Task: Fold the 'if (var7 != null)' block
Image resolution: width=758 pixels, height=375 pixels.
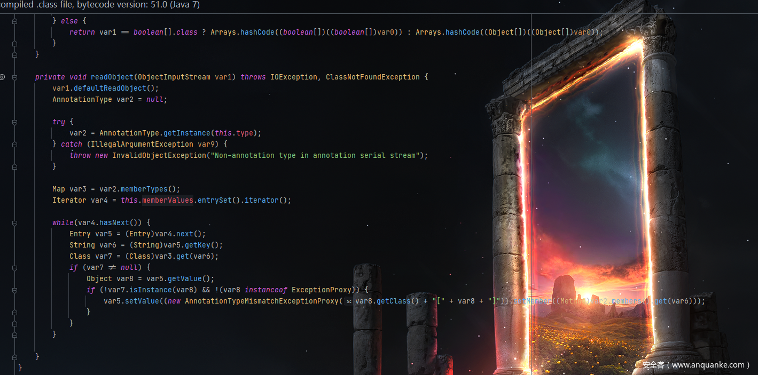Action: pos(14,267)
